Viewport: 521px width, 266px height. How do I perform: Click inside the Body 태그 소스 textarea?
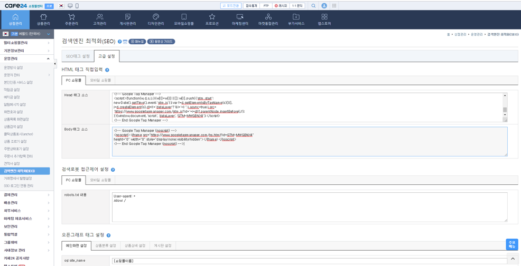(x=310, y=142)
